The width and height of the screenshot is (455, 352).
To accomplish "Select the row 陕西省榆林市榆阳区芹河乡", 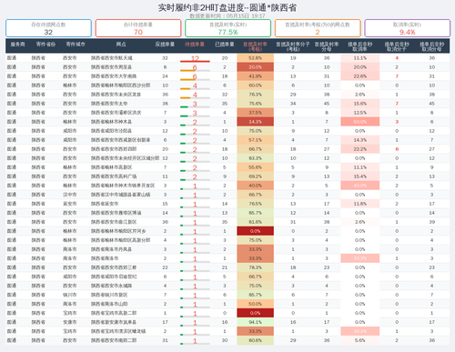I will tap(227, 231).
